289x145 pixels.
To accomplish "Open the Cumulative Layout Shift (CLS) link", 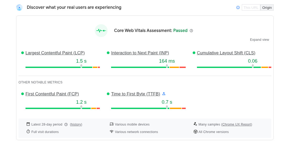I will coord(226,53).
